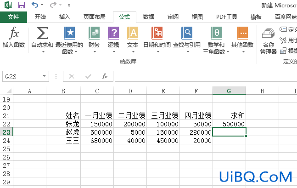Image resolution: width=297 pixels, height=188 pixels.
Task: Select column A header
Action: (29, 91)
